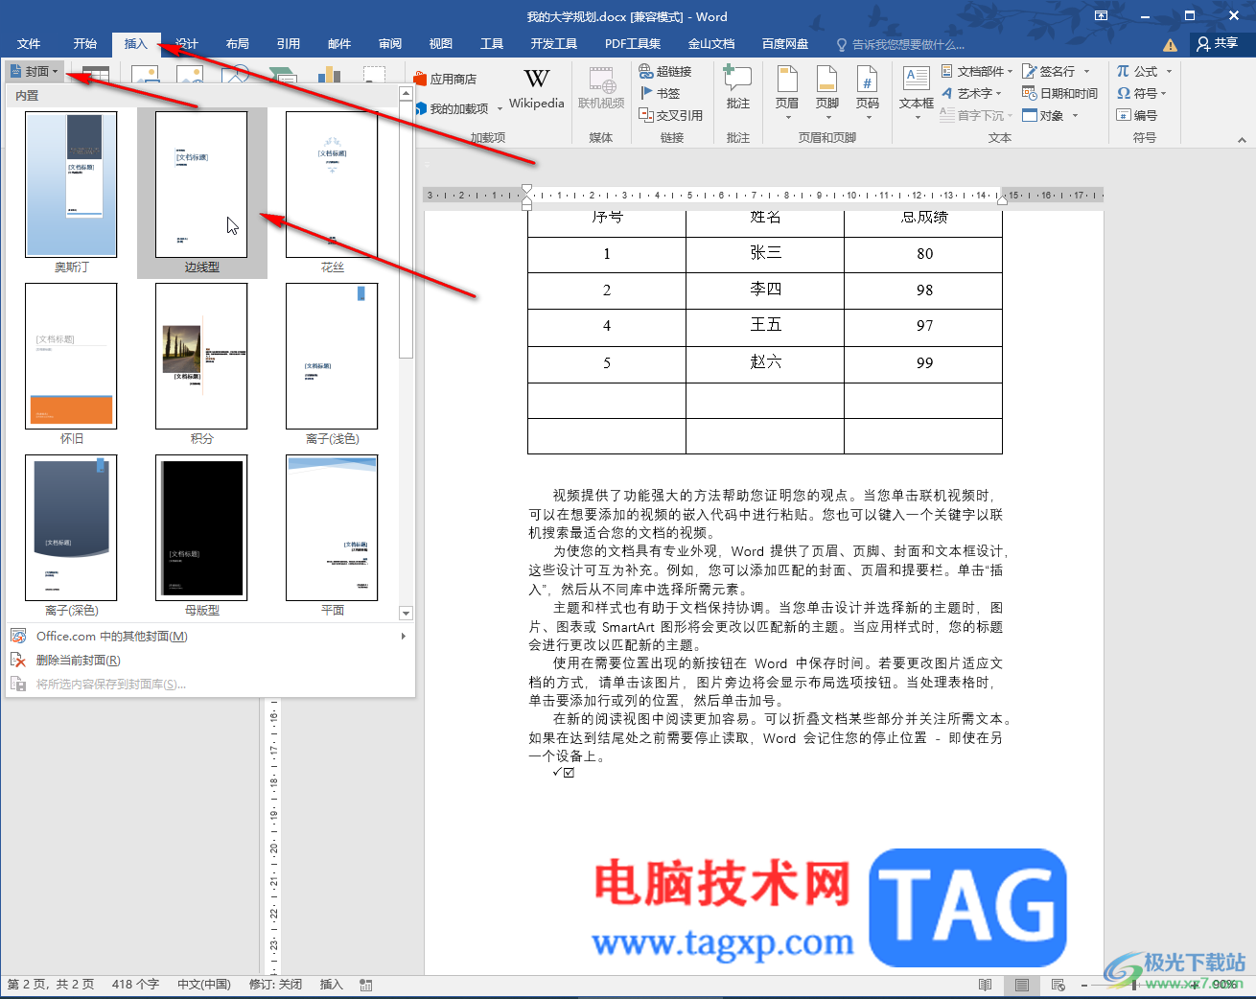
Task: Switch to the 邮件 tab
Action: [x=339, y=44]
